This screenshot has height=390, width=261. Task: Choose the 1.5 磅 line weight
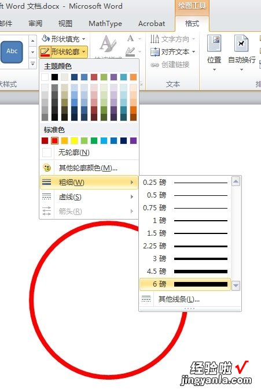click(x=185, y=233)
